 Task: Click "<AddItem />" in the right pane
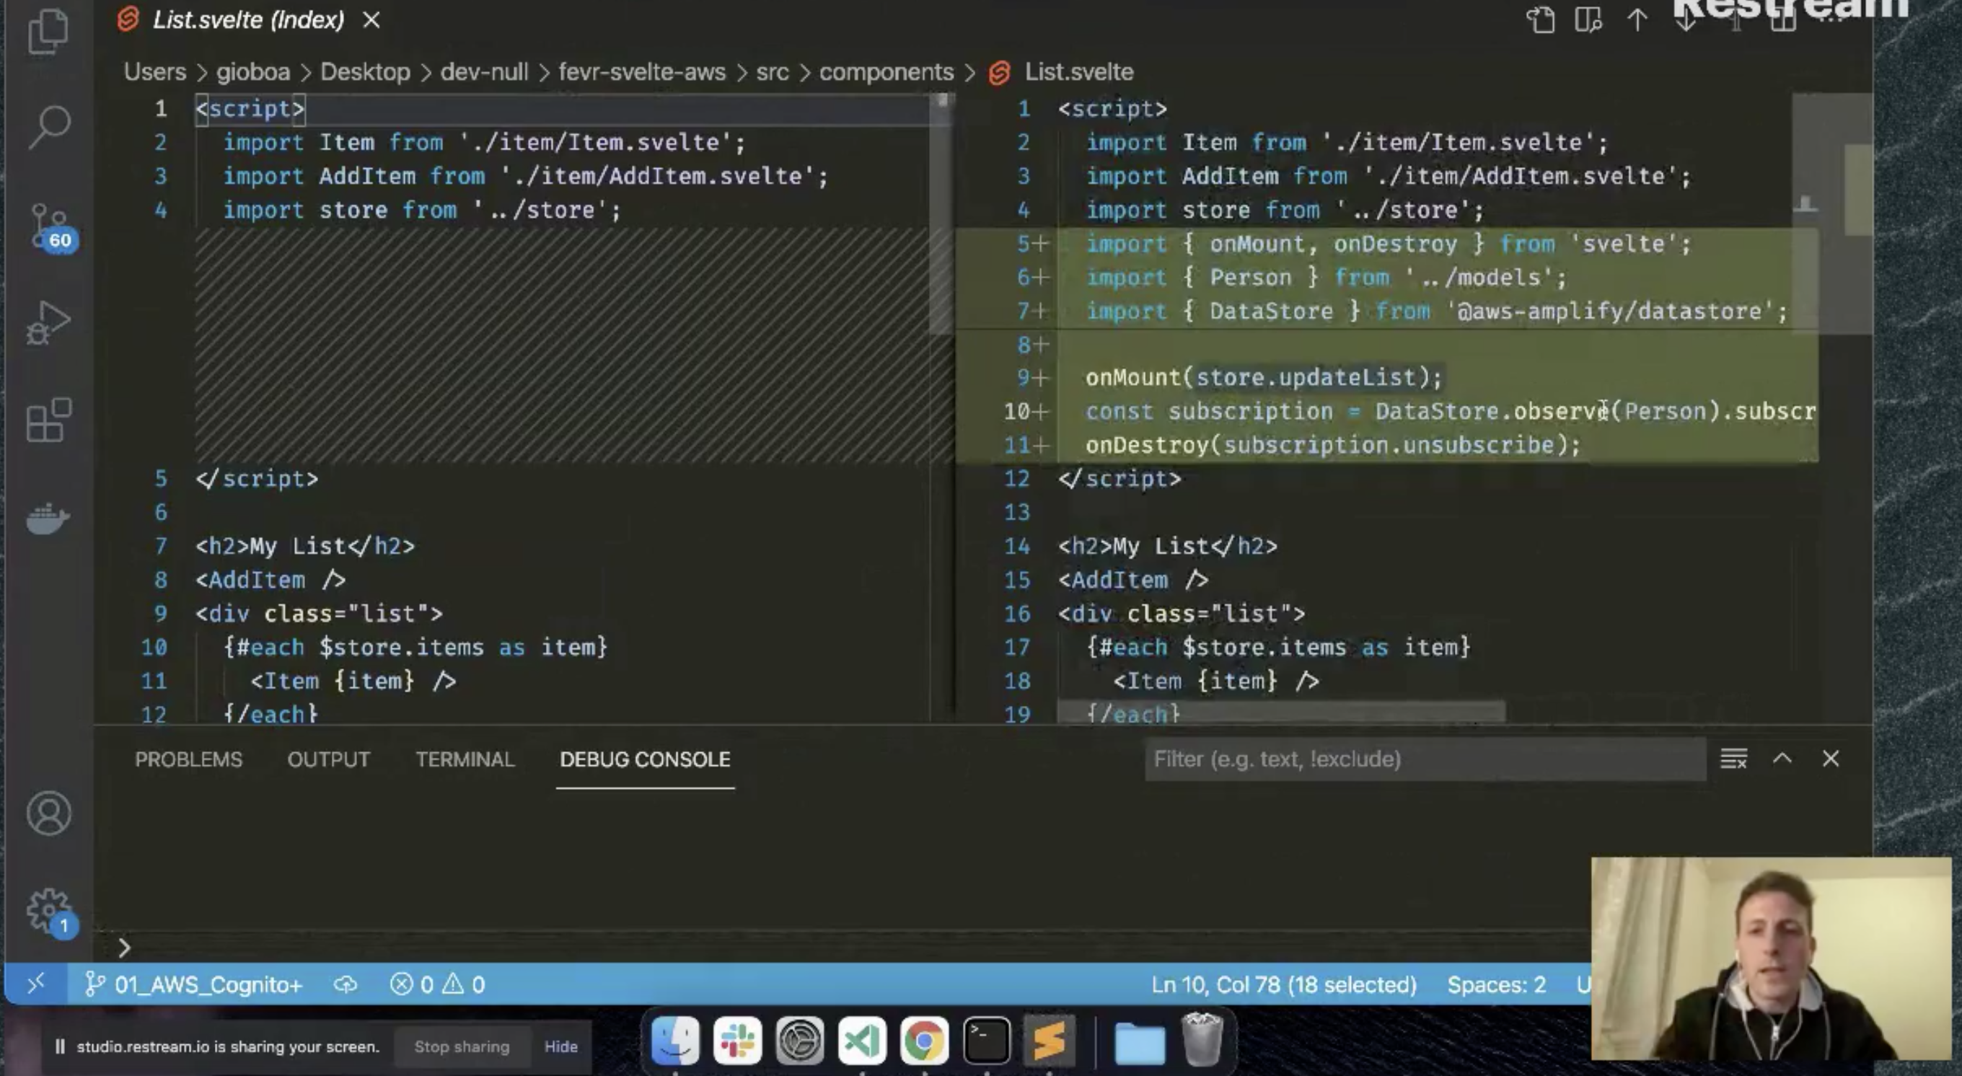pyautogui.click(x=1132, y=580)
